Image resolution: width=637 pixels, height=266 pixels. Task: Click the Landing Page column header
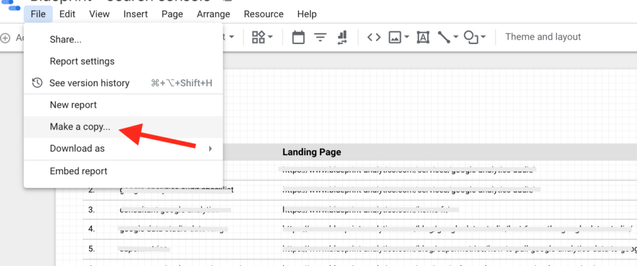tap(312, 152)
